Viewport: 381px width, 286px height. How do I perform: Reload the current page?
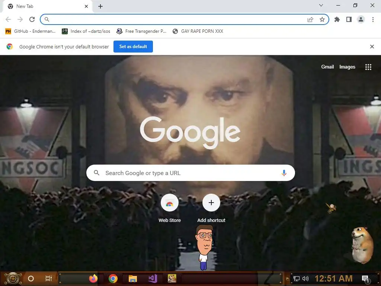point(32,19)
